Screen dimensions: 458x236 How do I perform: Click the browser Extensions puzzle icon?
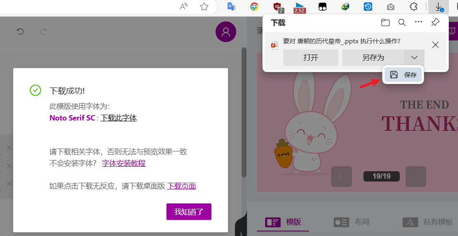coord(413,7)
